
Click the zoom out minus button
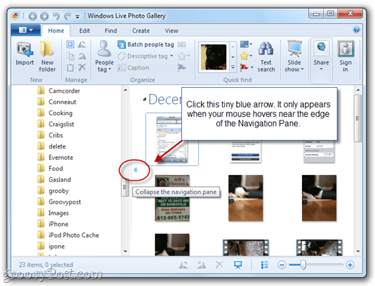[x=282, y=265]
